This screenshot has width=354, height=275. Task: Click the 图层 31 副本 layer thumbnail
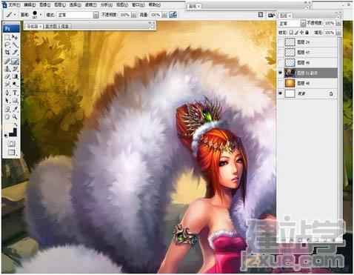pyautogui.click(x=290, y=73)
